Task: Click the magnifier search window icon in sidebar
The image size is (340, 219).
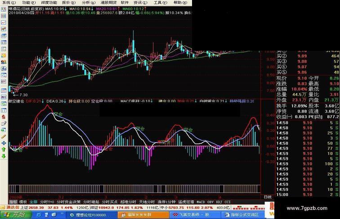Action: [x=4, y=75]
